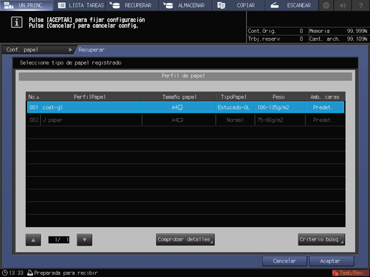This screenshot has width=370, height=277.
Task: Open the ESCANEAR tab
Action: point(292,5)
